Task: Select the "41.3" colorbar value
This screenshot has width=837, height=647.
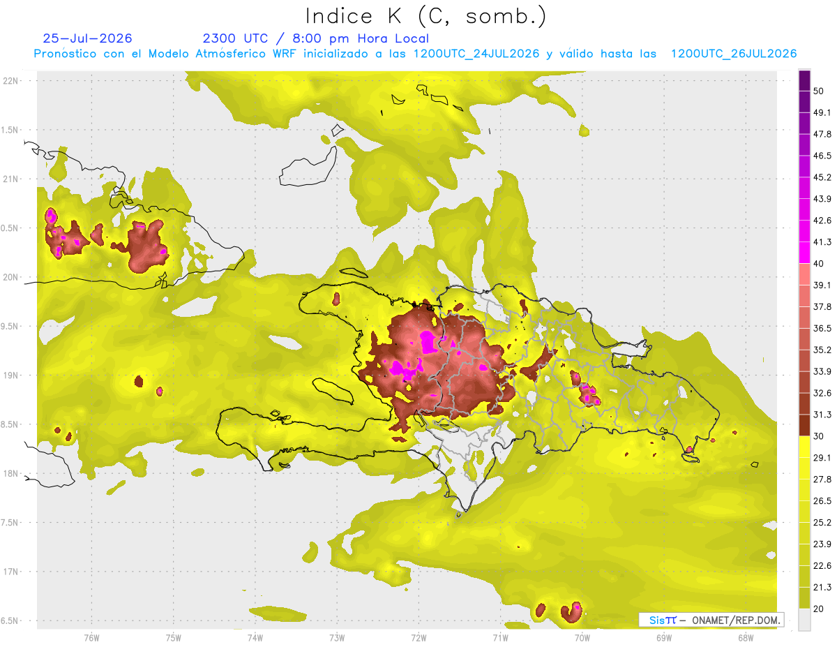Action: 822,242
